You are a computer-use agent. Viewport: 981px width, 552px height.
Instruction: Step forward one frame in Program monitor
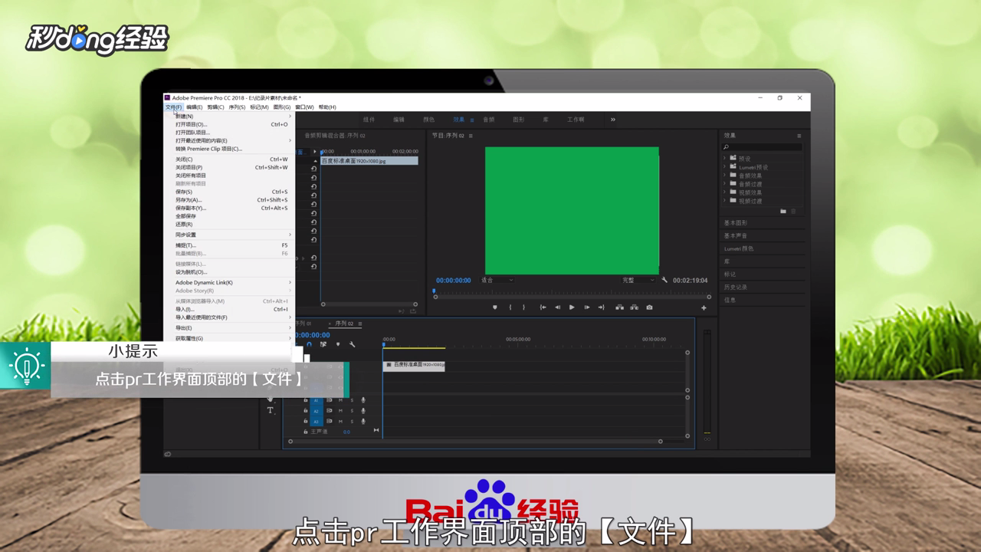(587, 307)
